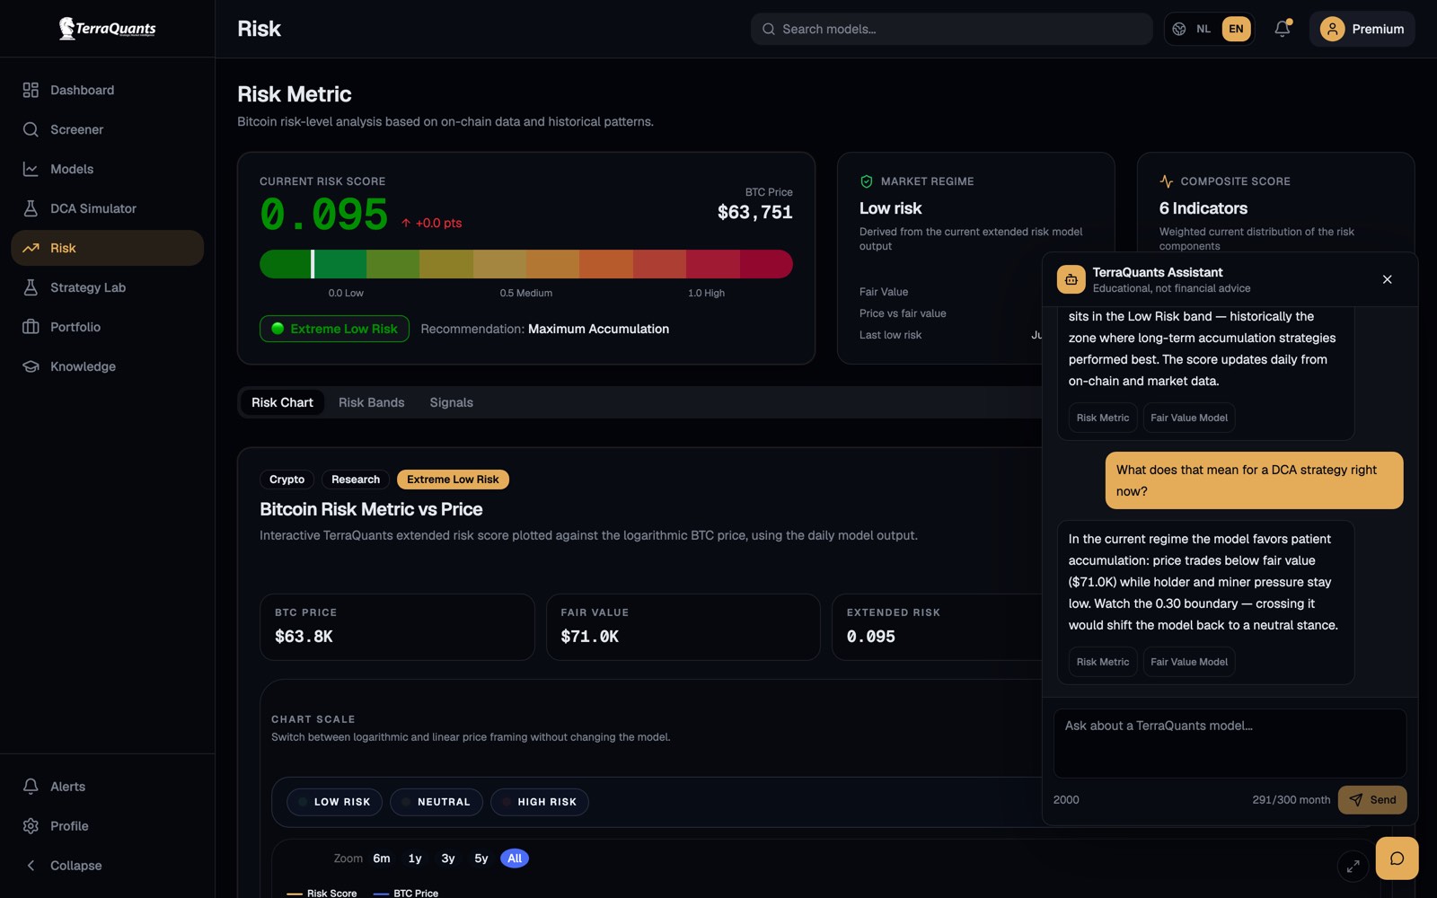This screenshot has height=898, width=1437.
Task: Open Alerts in the sidebar
Action: tap(107, 787)
